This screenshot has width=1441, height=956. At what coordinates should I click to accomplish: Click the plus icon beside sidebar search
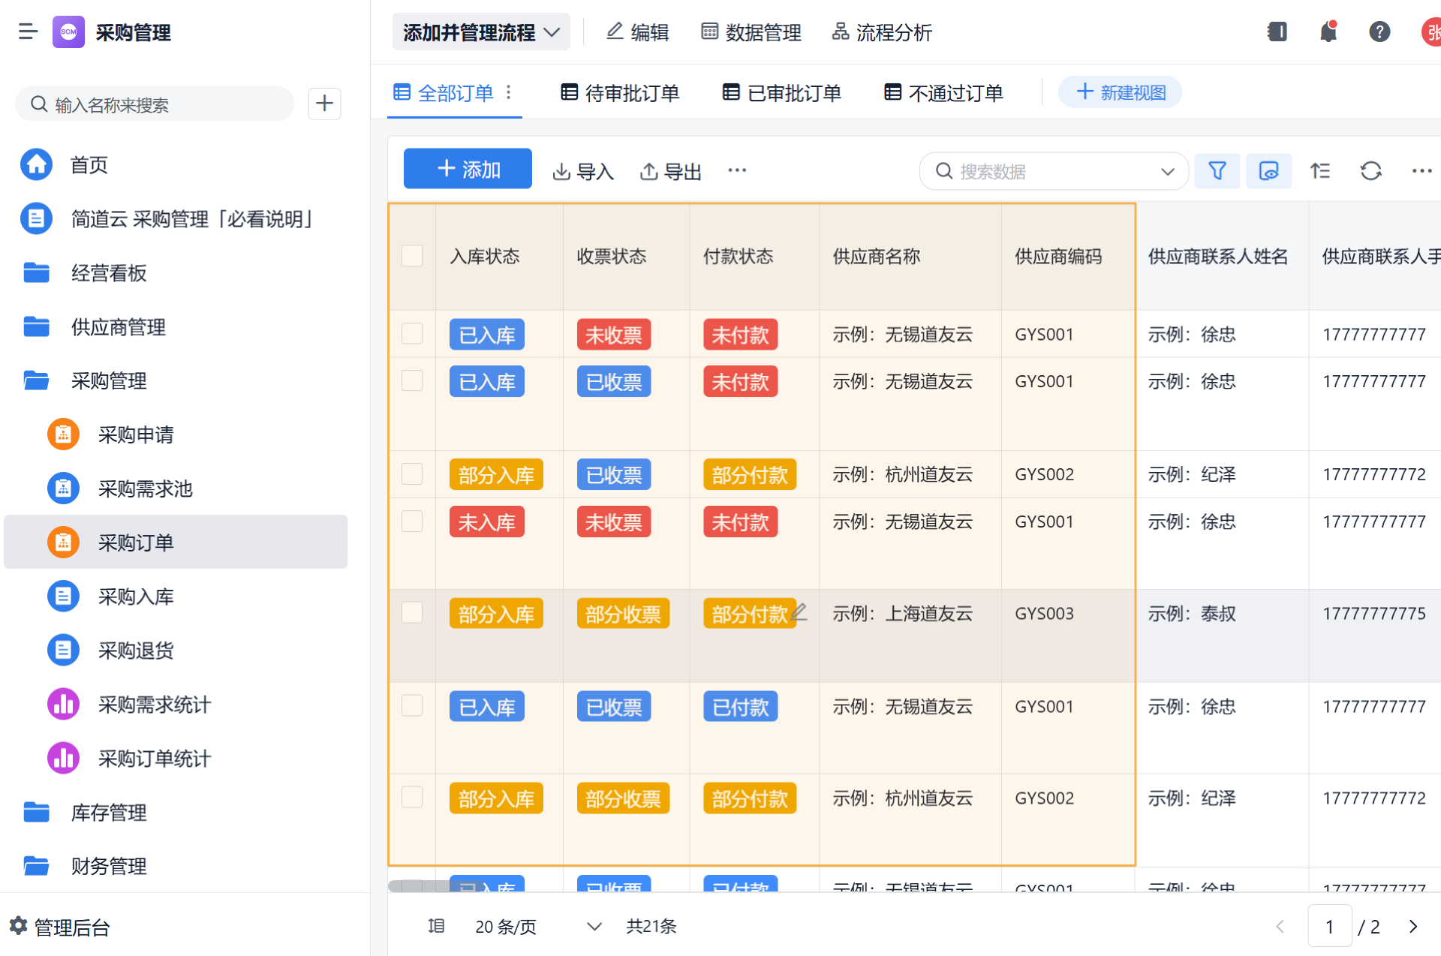[x=324, y=104]
